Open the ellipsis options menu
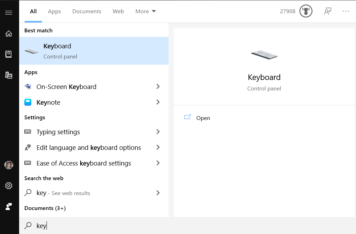356x234 pixels. click(x=346, y=11)
